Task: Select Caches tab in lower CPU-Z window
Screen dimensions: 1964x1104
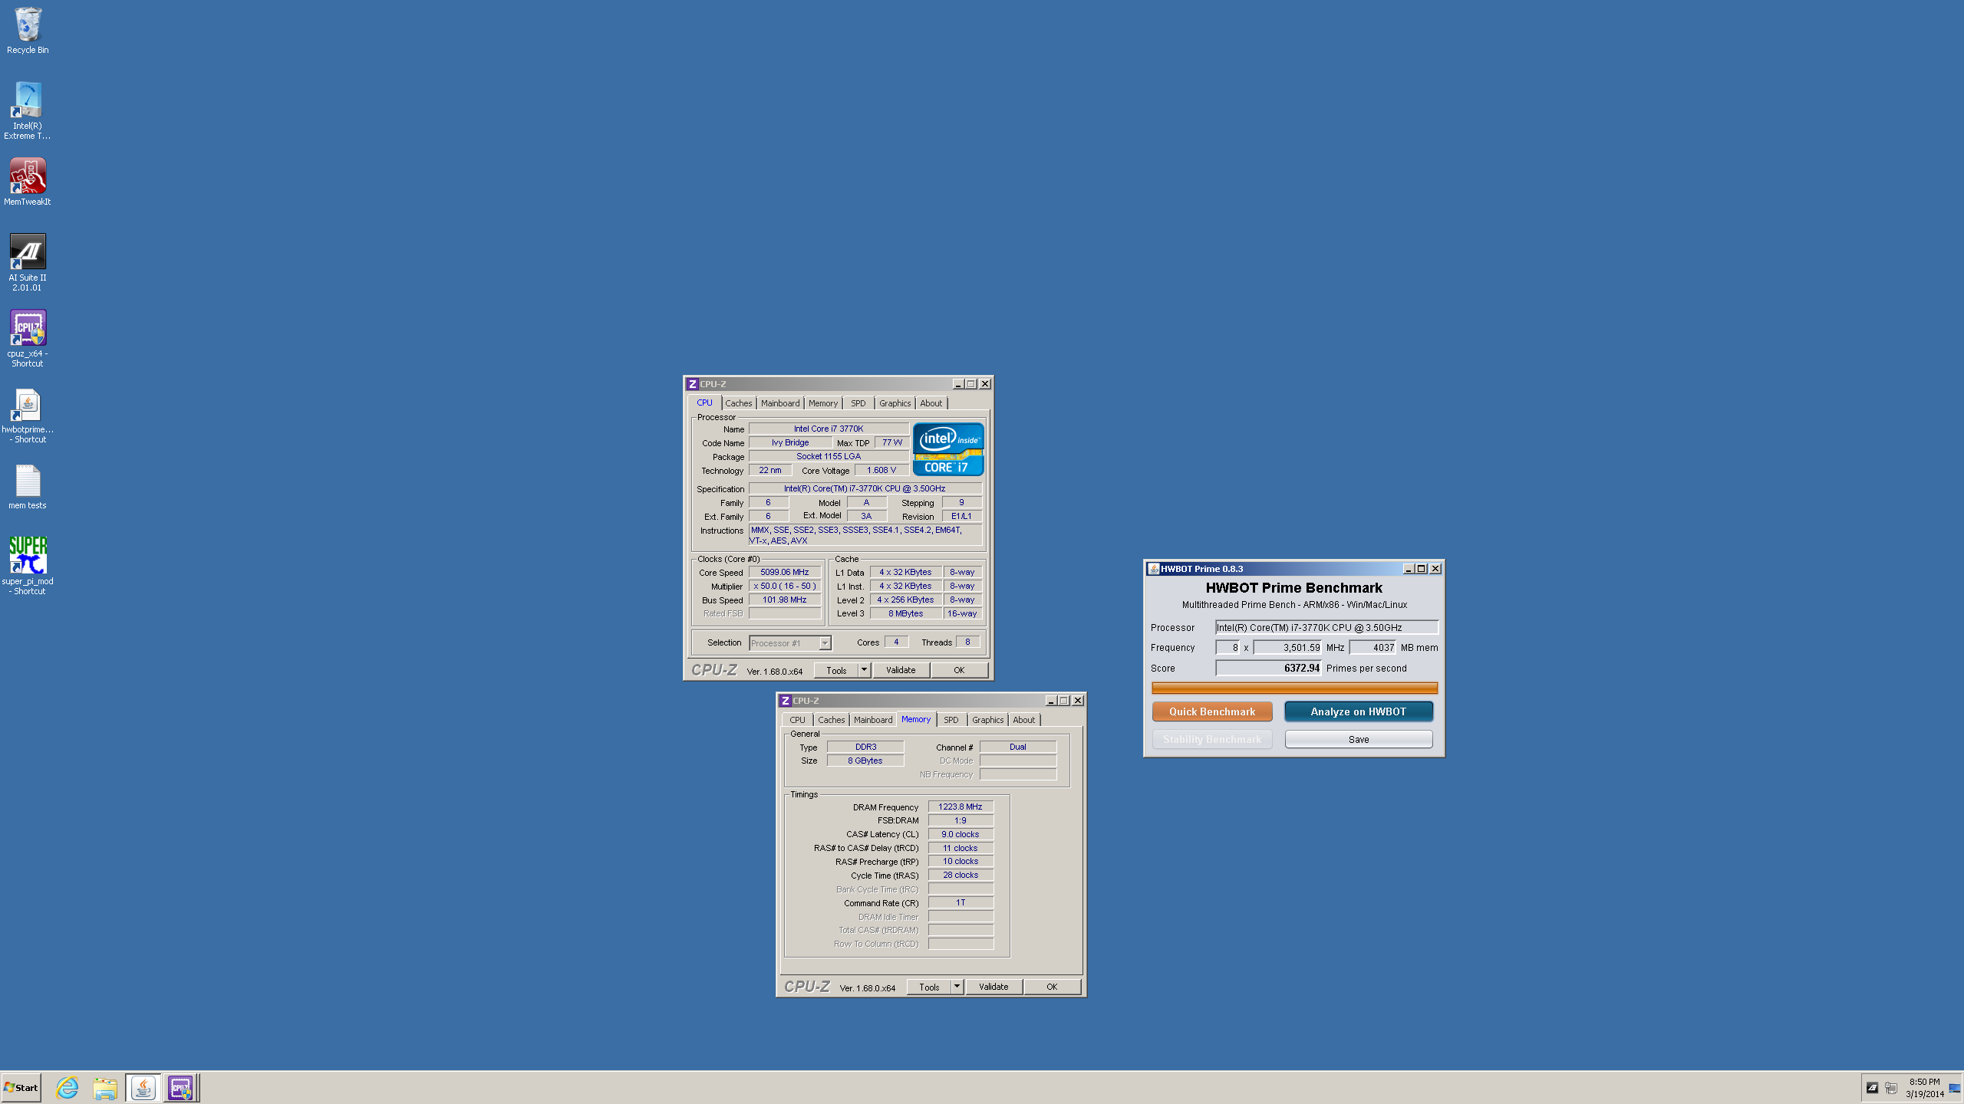Action: tap(832, 720)
